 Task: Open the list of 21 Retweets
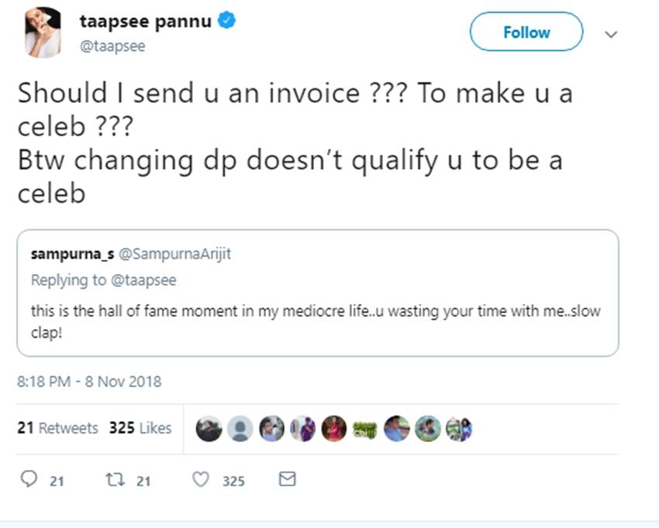point(57,428)
